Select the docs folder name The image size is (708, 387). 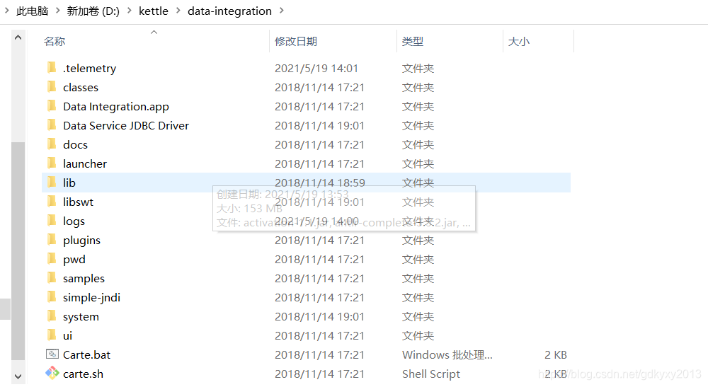click(x=76, y=144)
